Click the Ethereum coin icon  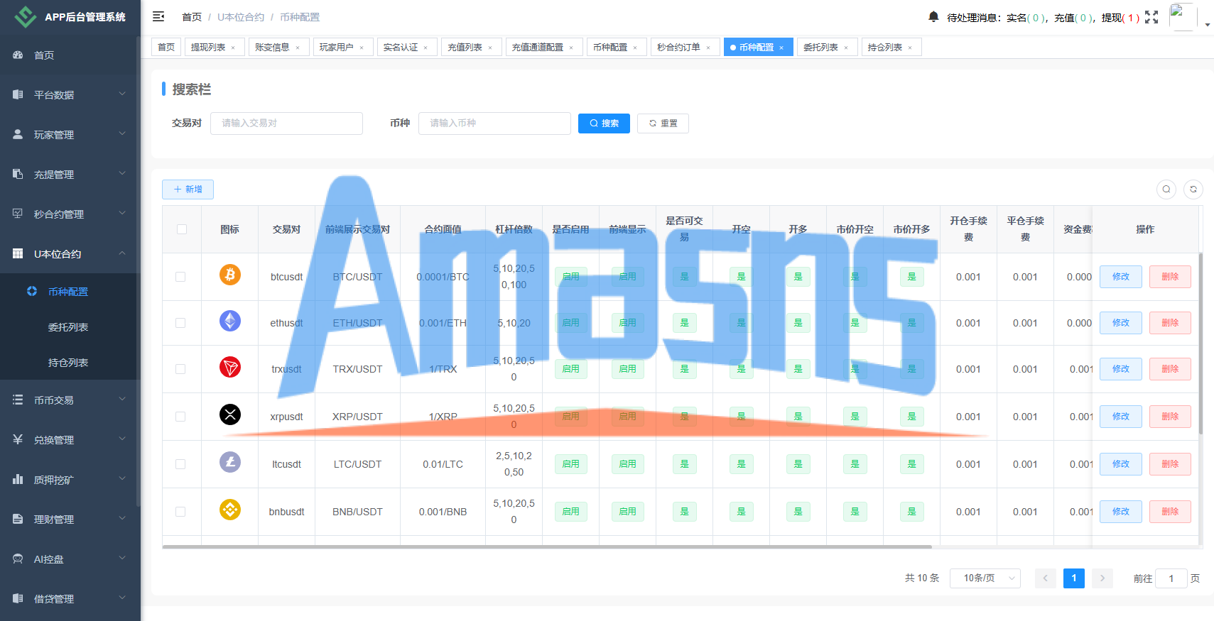[x=230, y=321]
